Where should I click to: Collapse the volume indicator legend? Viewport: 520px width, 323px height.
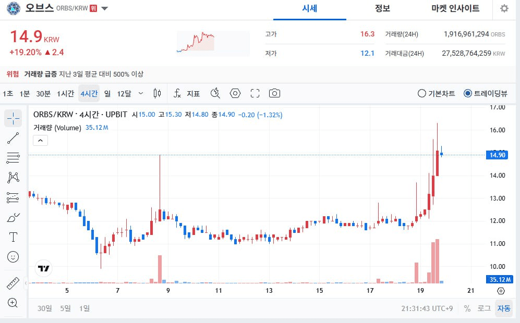pos(41,140)
